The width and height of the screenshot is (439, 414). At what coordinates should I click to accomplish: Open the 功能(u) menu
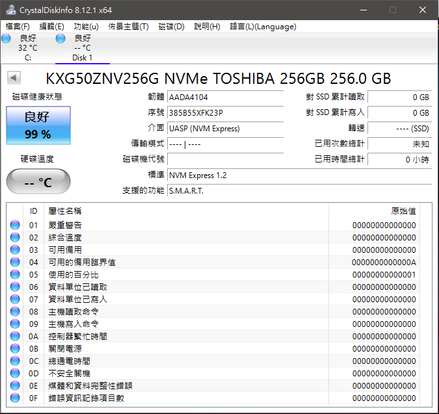click(86, 27)
